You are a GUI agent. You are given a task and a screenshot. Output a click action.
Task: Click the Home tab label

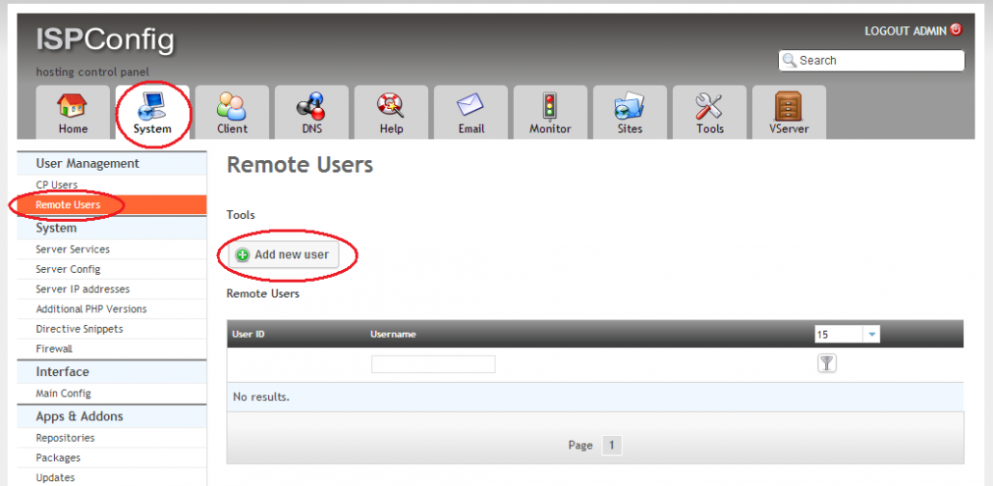click(x=73, y=128)
